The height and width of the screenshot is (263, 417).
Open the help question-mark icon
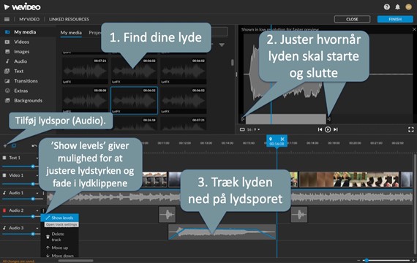tap(387, 7)
